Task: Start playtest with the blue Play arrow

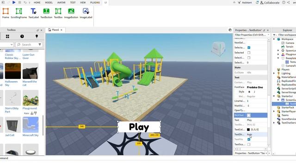Action: 14,2
